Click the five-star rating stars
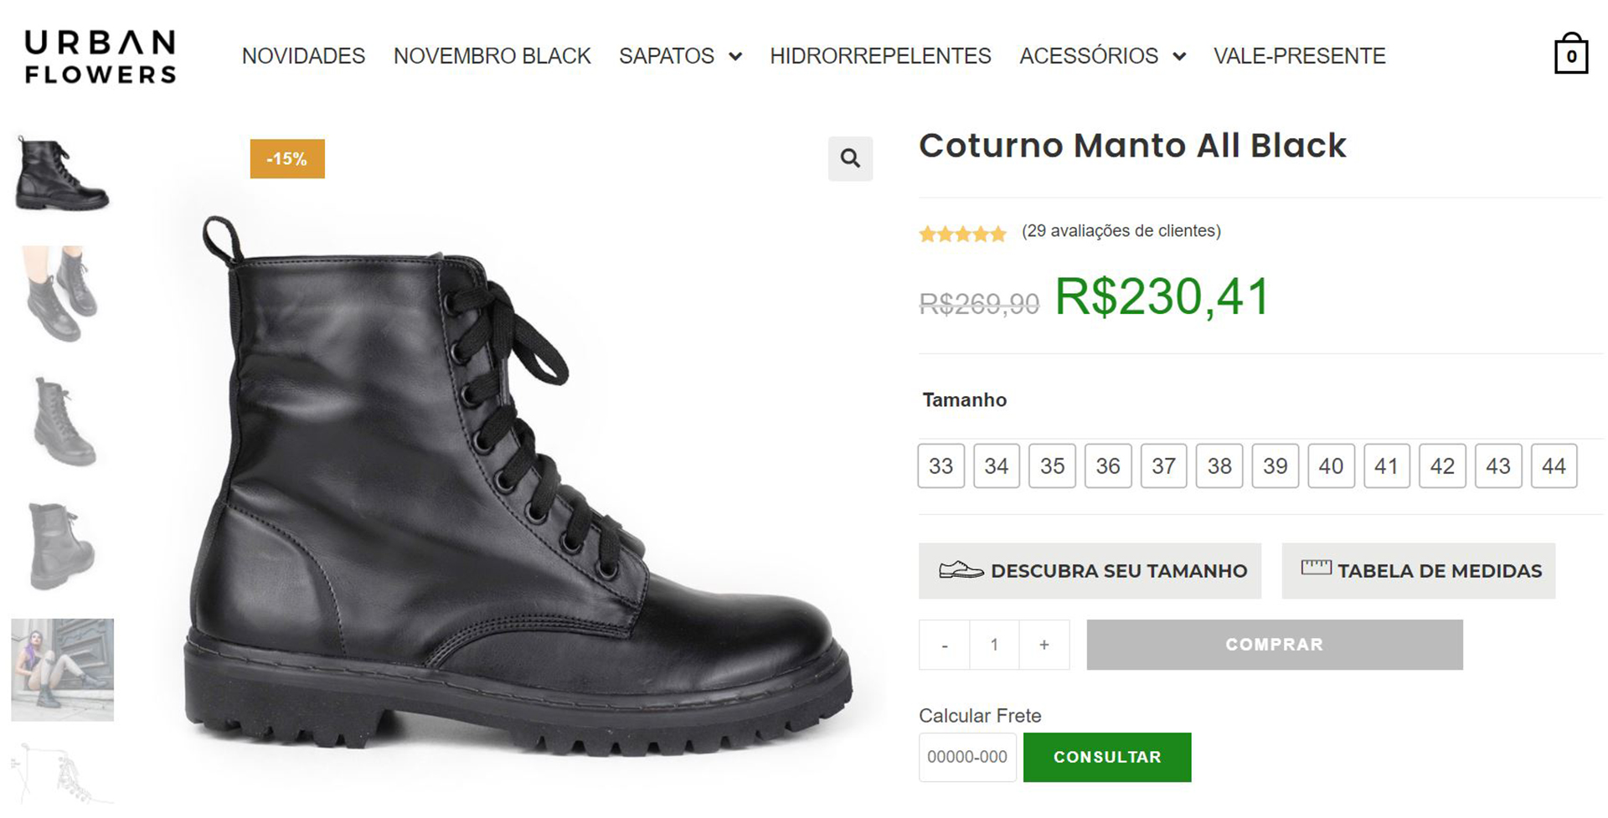The width and height of the screenshot is (1608, 818). point(963,234)
